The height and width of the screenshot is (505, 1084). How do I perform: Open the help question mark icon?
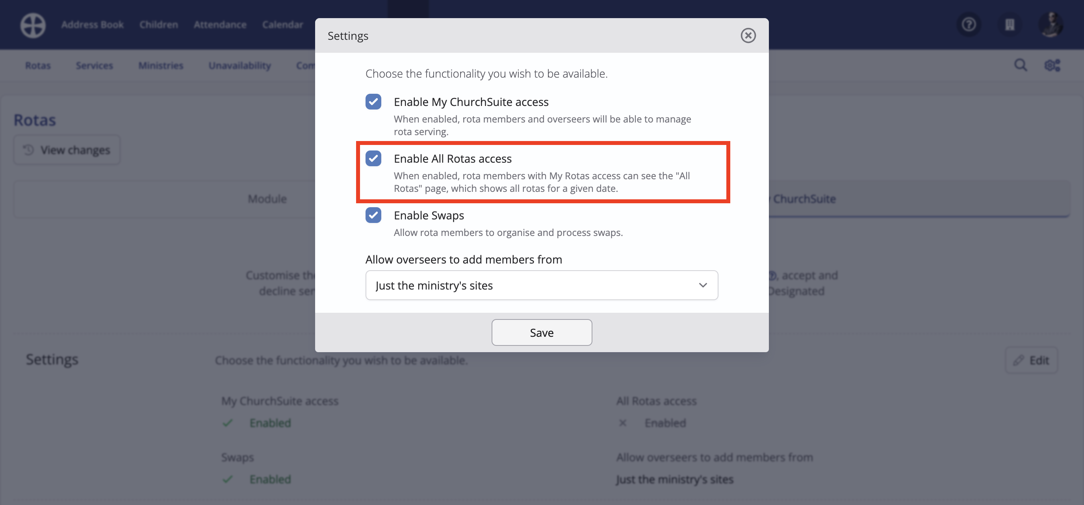969,24
